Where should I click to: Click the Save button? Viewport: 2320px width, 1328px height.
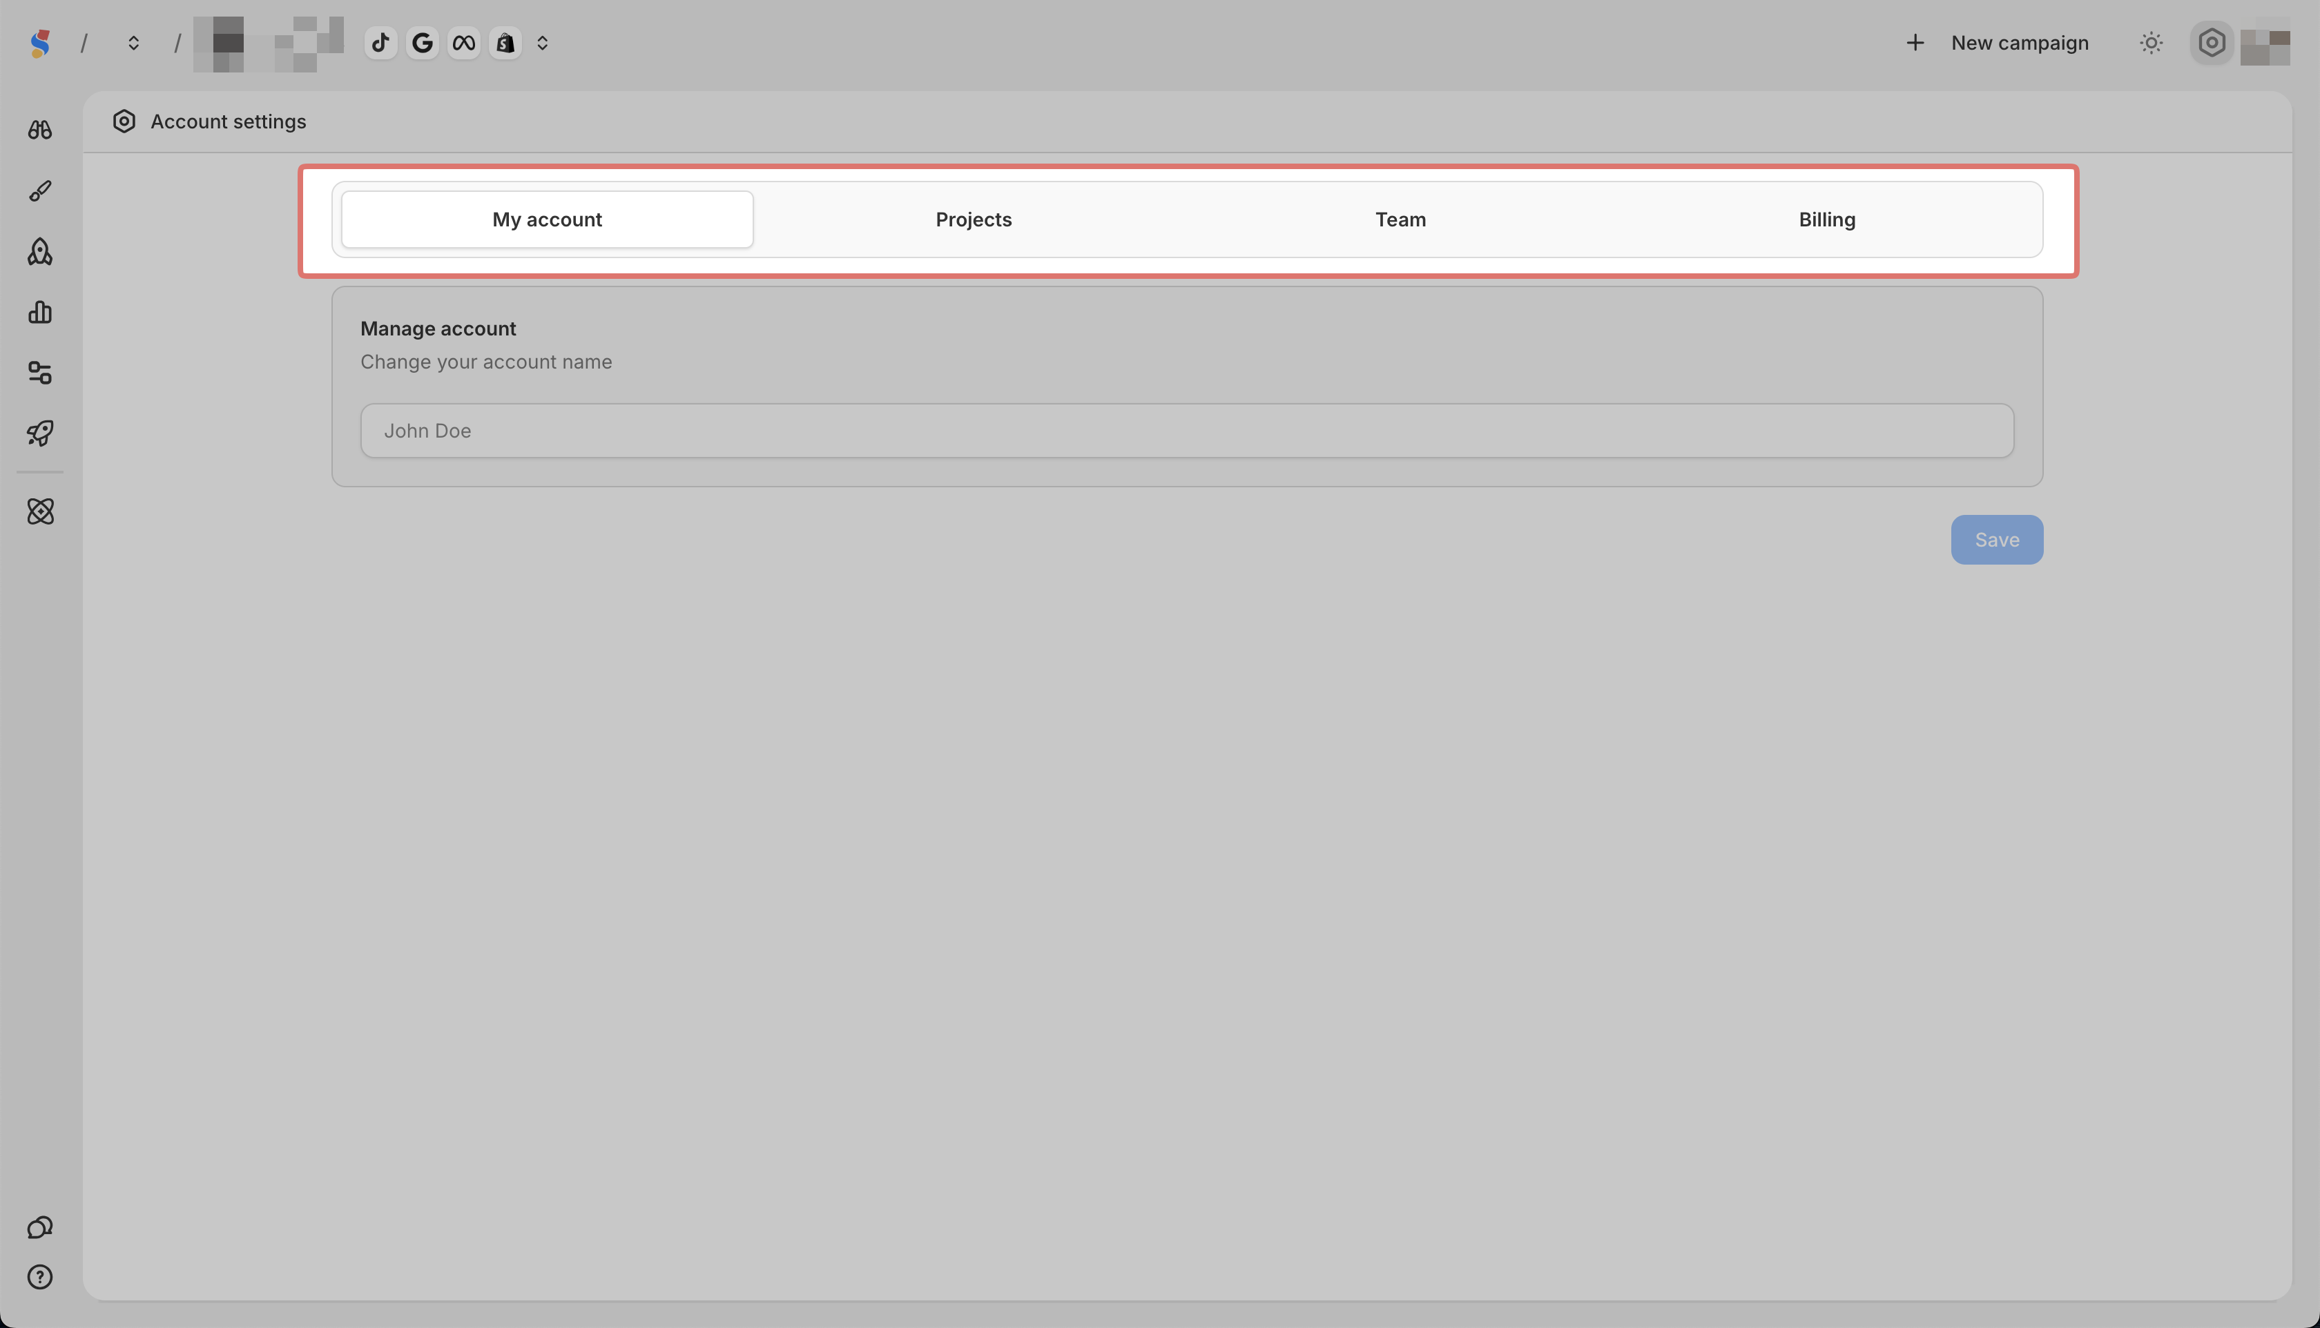(1996, 540)
